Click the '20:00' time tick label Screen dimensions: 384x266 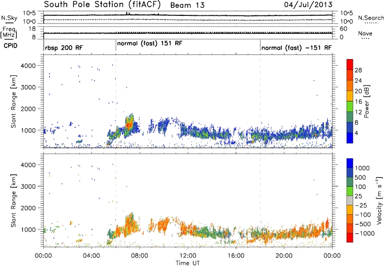tap(284, 256)
